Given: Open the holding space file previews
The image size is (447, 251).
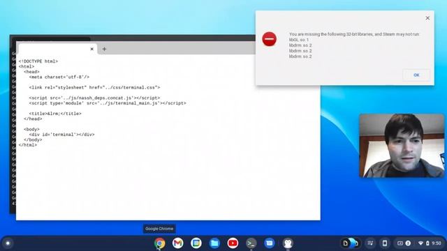Looking at the screenshot, I should [x=351, y=243].
